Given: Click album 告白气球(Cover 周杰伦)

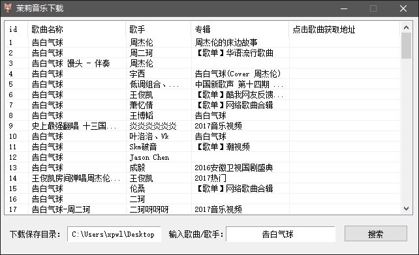Looking at the screenshot, I should click(238, 74).
